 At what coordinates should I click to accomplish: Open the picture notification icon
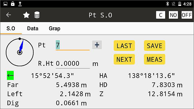point(5,4)
